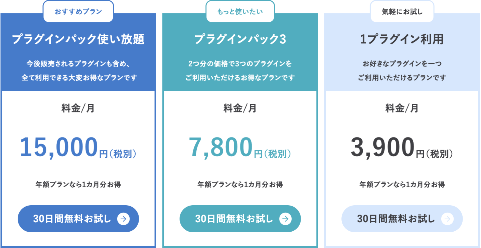The height and width of the screenshot is (248, 481).
Task: Click the arrow icon in the 15,000円 plan button
Action: point(123,219)
